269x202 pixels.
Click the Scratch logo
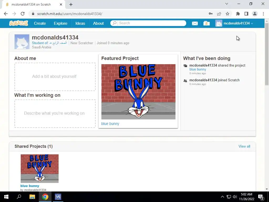click(x=19, y=23)
